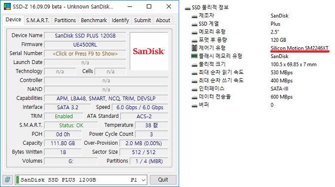Open the Benchmark tab
The width and height of the screenshot is (335, 187).
(x=94, y=20)
